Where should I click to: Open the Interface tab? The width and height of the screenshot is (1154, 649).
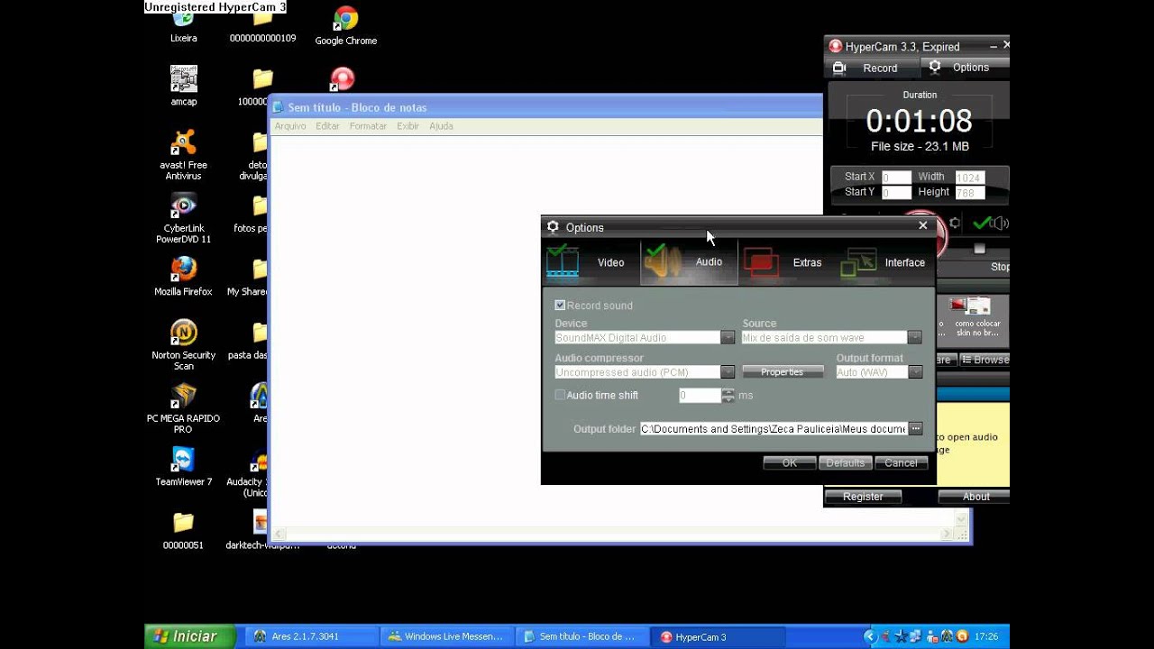[x=885, y=262]
